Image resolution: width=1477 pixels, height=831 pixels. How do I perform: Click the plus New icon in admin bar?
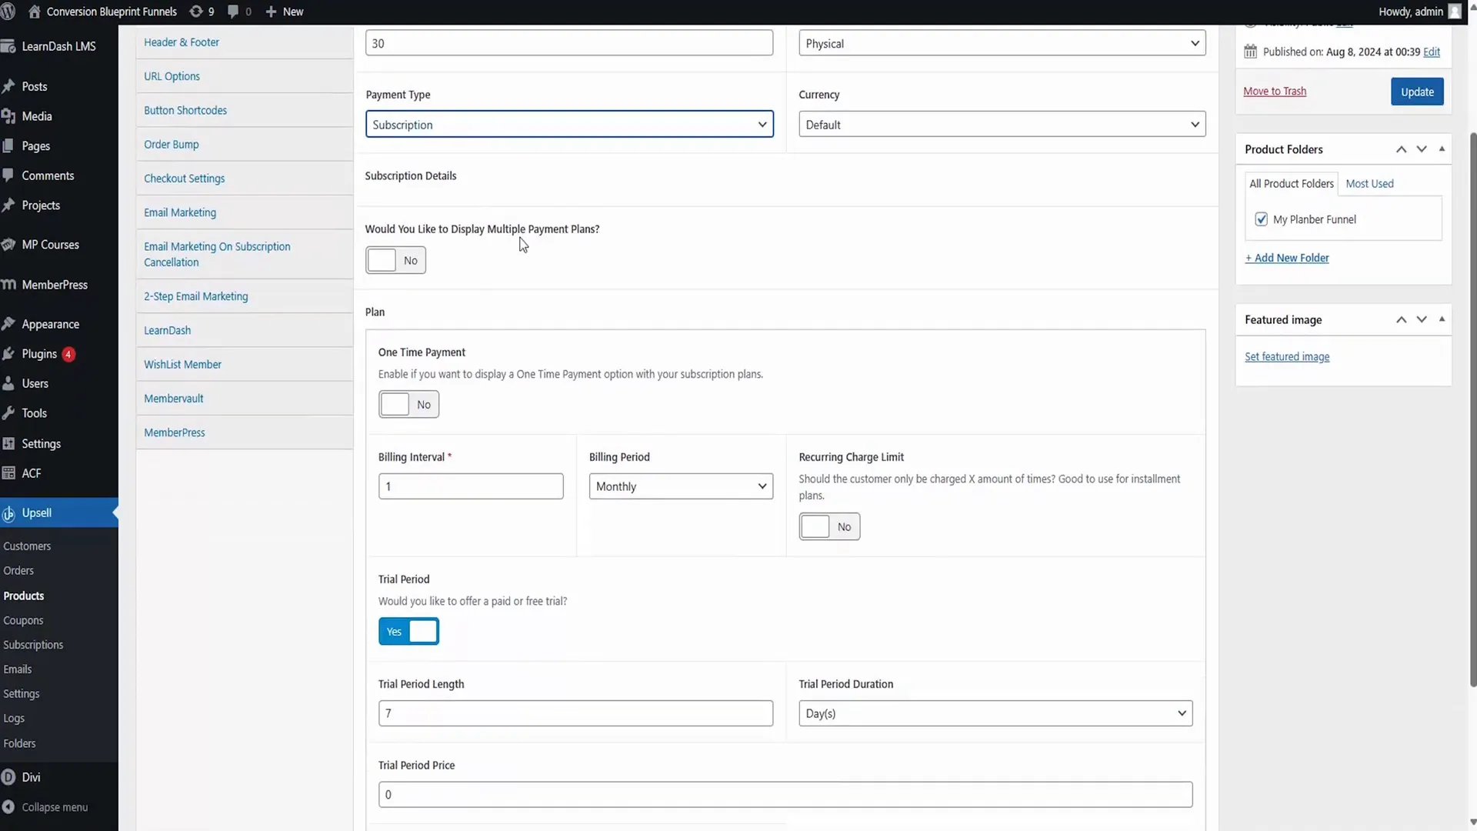pos(271,12)
